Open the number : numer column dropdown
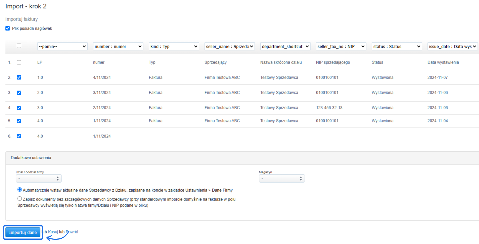The width and height of the screenshot is (479, 244). coord(118,47)
